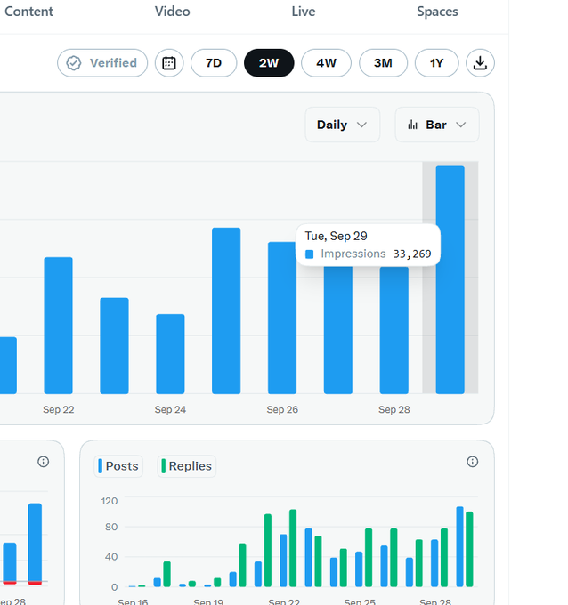Click the Sep 23 impressions bar
The width and height of the screenshot is (568, 605).
coord(114,346)
